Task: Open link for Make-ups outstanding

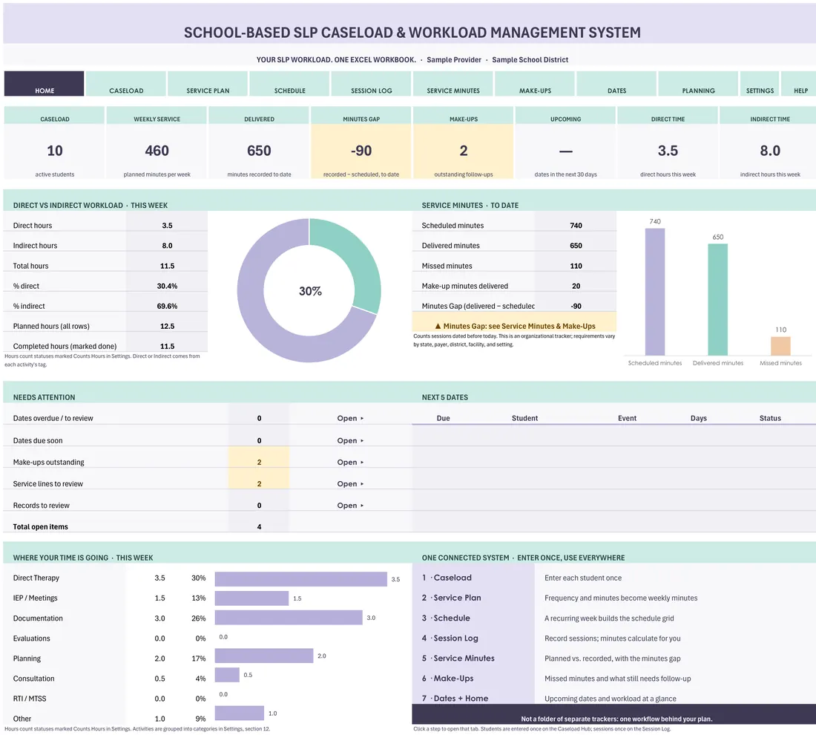Action: (x=350, y=462)
